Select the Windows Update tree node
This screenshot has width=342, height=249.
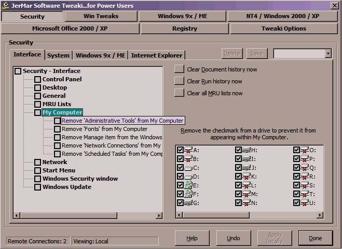(x=67, y=187)
